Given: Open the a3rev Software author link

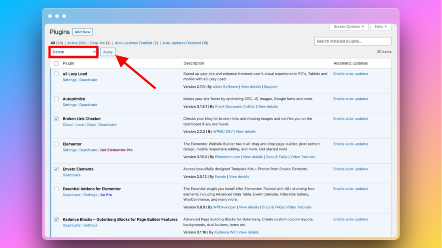Looking at the screenshot, I should point(225,87).
